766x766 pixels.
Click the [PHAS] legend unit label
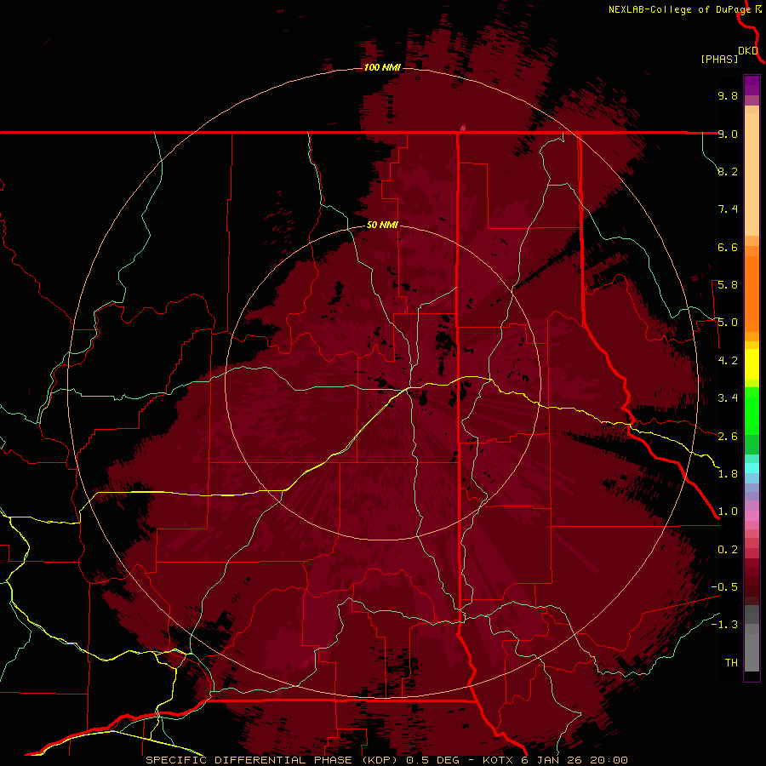(719, 59)
